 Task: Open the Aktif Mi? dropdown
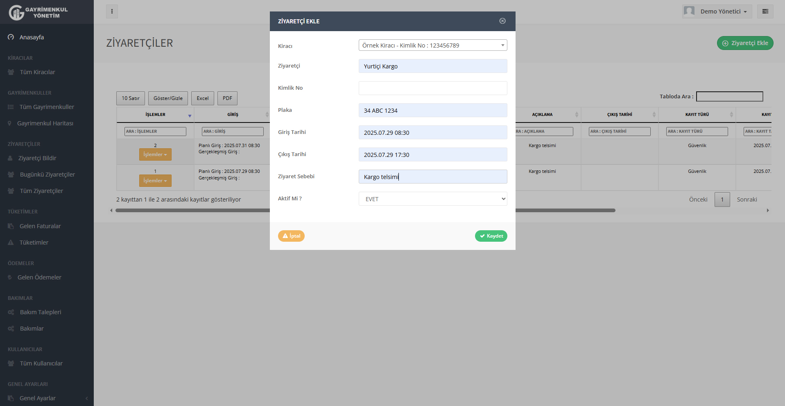click(432, 199)
